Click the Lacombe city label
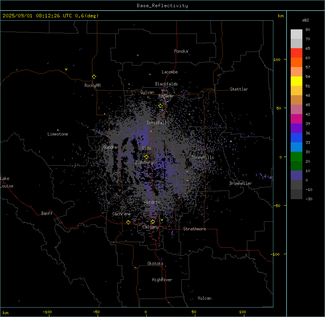325x317 pixels. click(170, 72)
